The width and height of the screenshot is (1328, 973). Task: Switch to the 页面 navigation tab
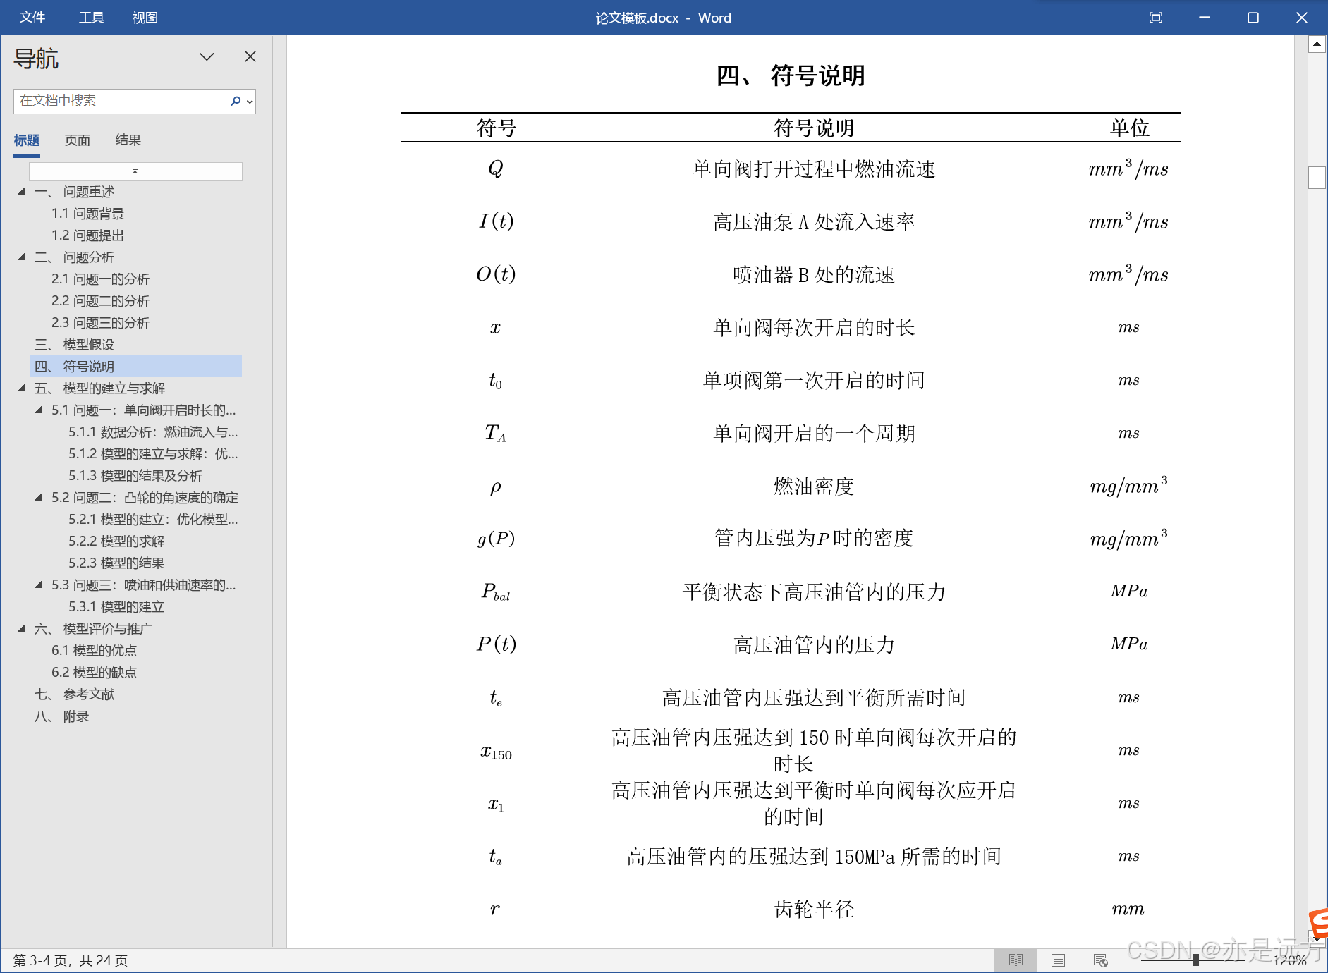[x=78, y=140]
